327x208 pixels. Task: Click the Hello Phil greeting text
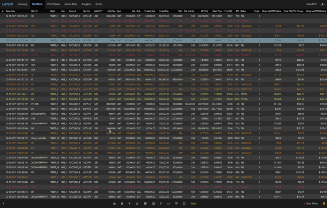pyautogui.click(x=311, y=4)
